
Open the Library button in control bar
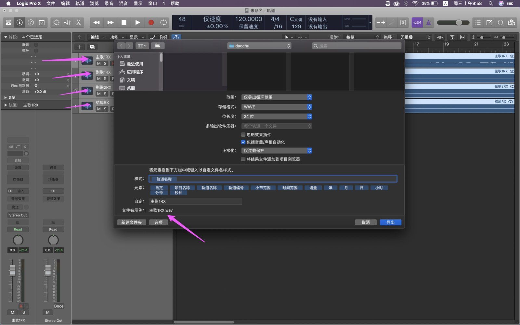point(9,22)
